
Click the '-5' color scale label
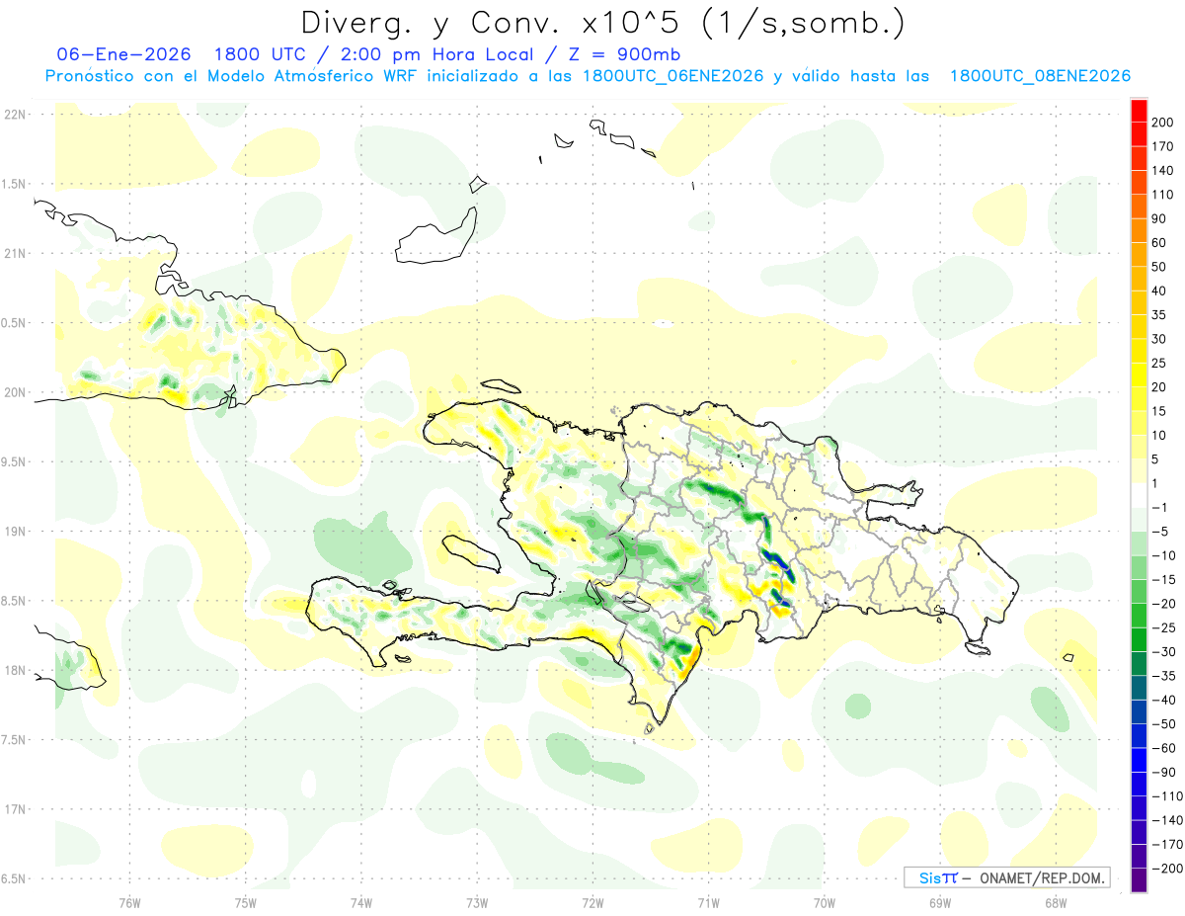tap(1161, 532)
